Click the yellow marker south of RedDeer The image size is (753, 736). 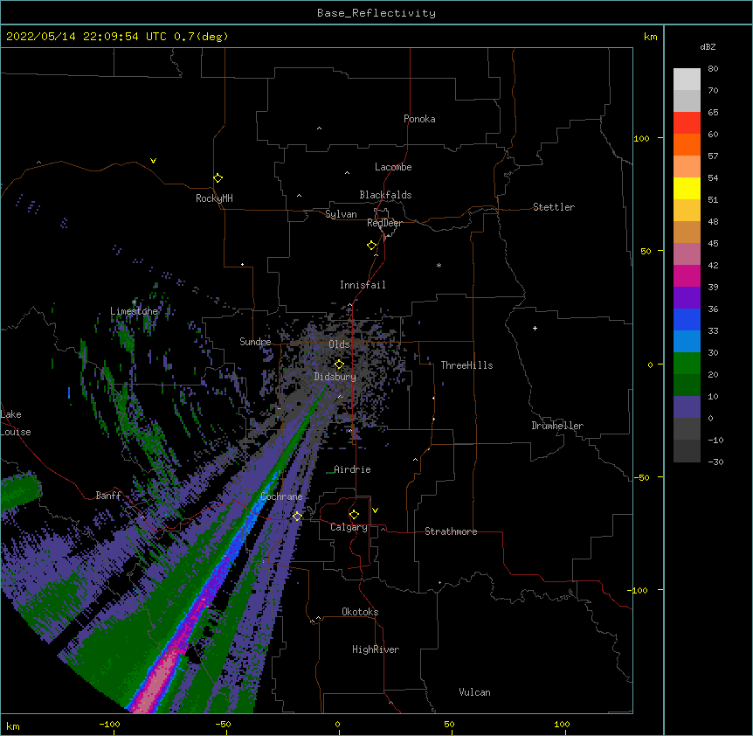pyautogui.click(x=372, y=246)
